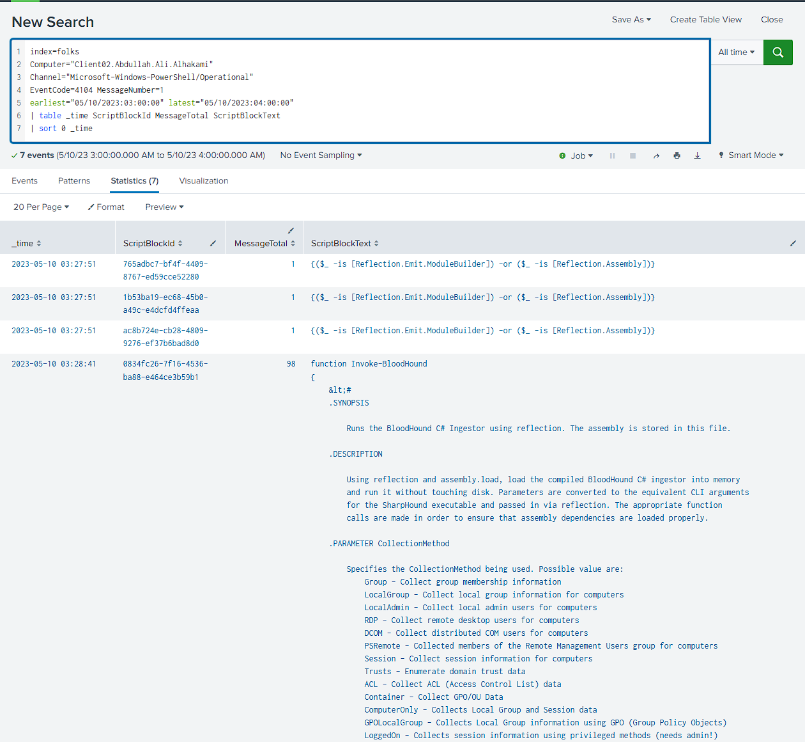Viewport: 805px width, 742px height.
Task: Sort by ScriptBlockId column
Action: coord(153,244)
